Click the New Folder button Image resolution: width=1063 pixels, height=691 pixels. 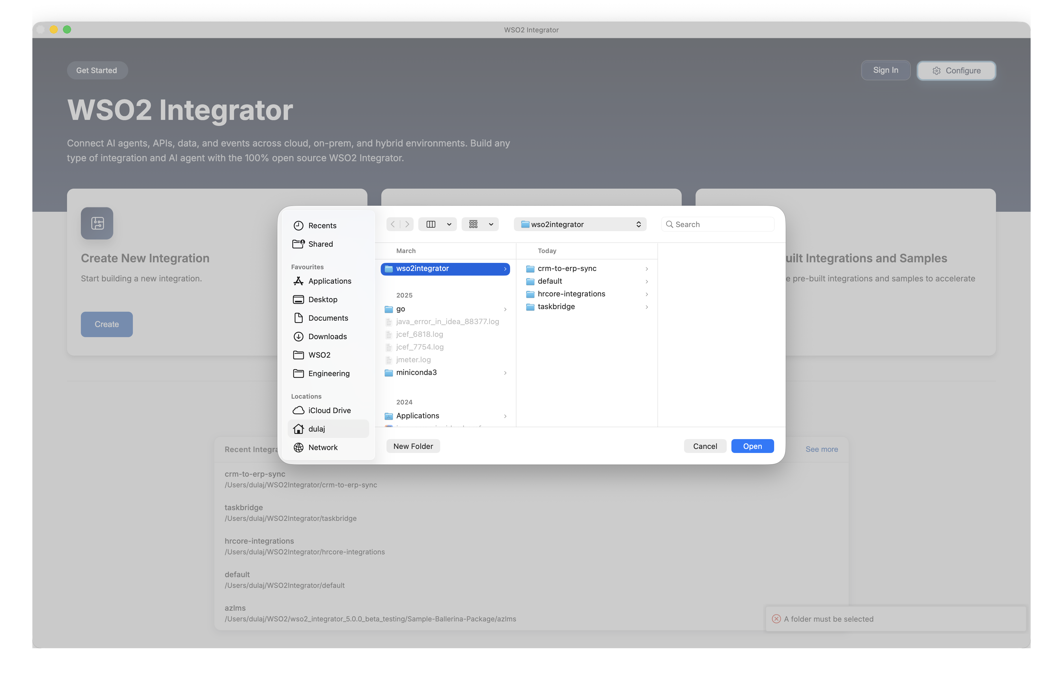(x=413, y=446)
